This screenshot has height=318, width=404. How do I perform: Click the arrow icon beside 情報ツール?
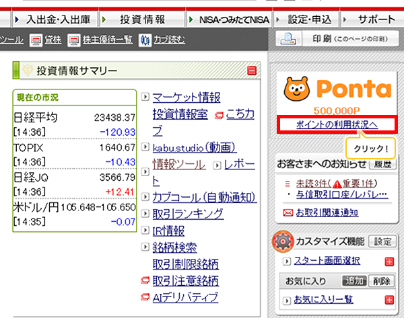click(145, 171)
